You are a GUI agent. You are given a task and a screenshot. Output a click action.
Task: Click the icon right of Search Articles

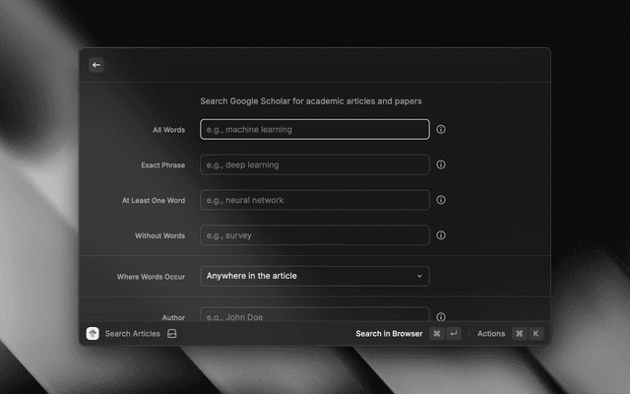[172, 334]
